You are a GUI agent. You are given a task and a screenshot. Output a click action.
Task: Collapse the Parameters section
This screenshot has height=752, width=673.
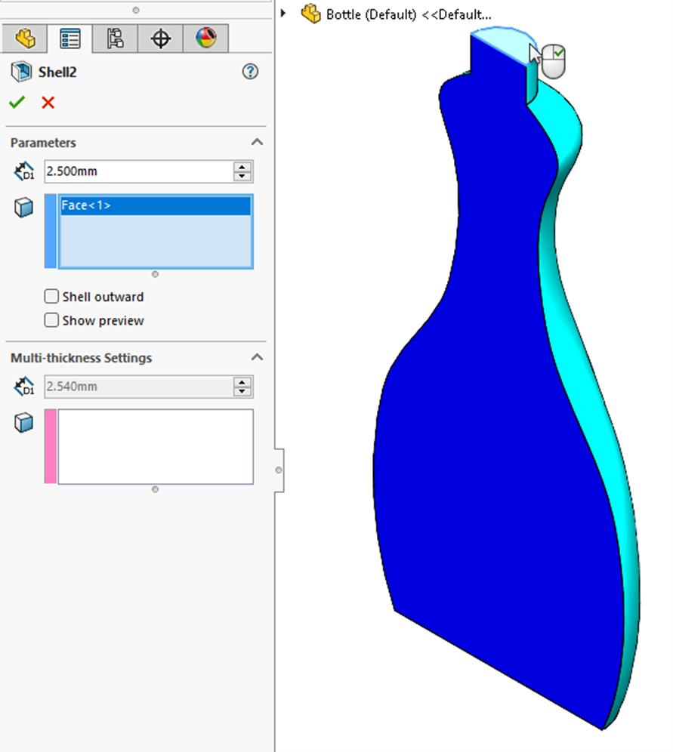pyautogui.click(x=257, y=143)
